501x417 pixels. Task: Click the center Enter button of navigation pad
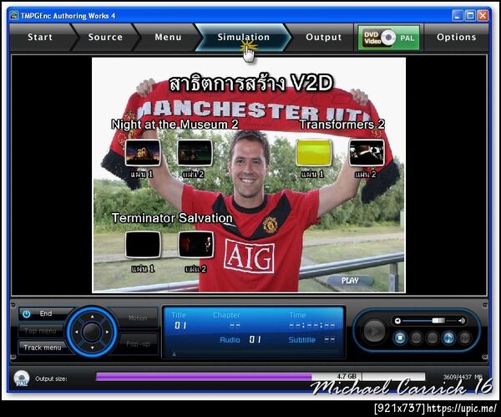(x=92, y=332)
